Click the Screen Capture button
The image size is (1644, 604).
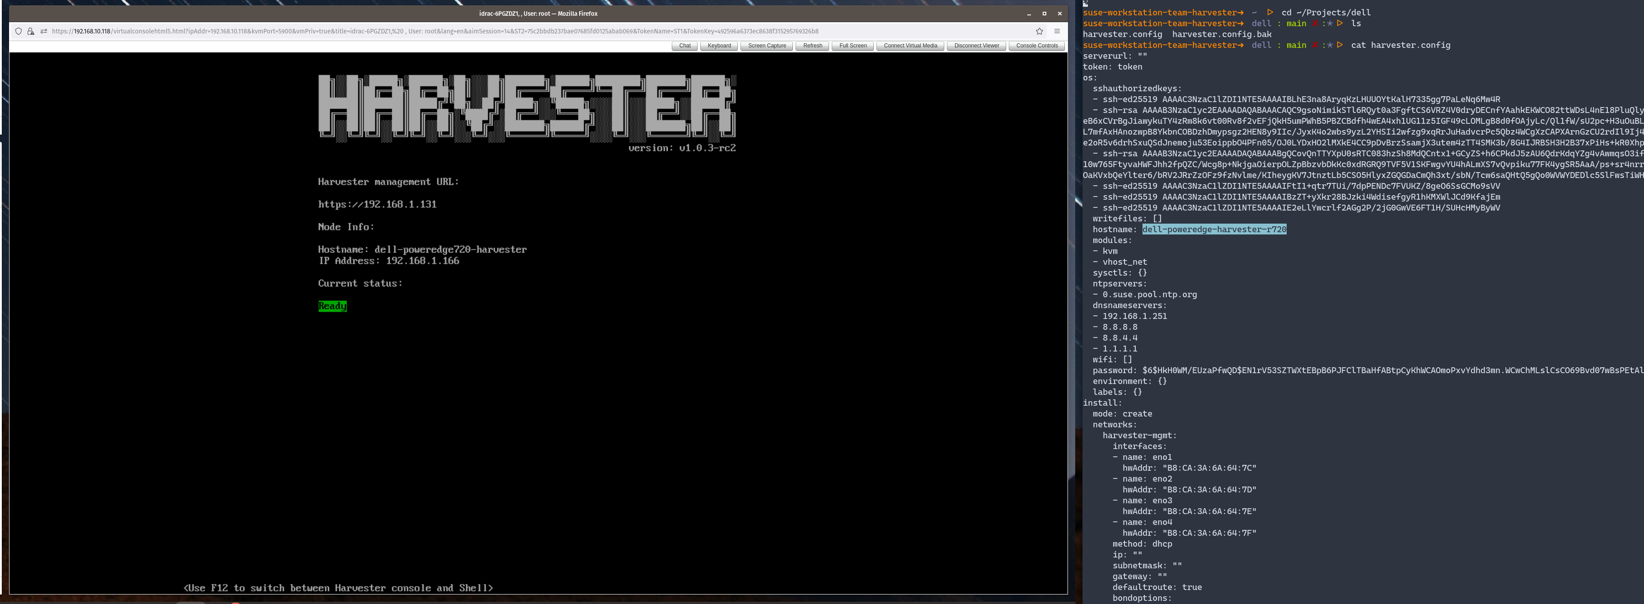[x=767, y=46]
